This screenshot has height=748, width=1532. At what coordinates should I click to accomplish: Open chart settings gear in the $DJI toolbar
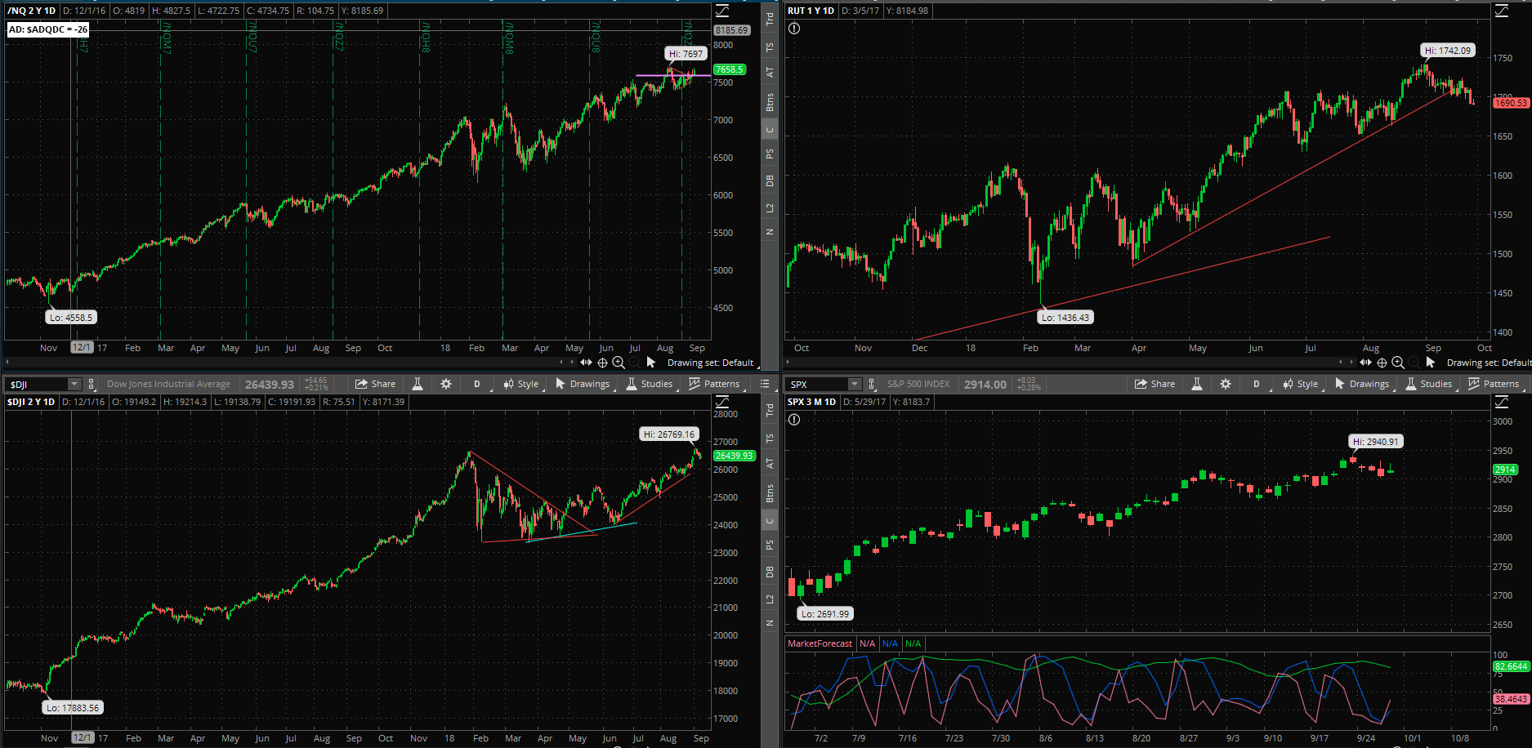(446, 384)
